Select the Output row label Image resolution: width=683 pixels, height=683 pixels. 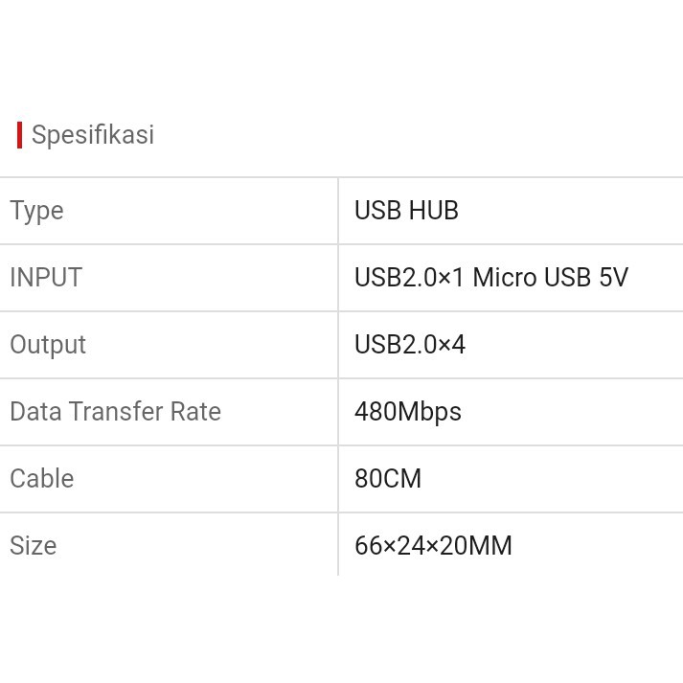point(48,345)
